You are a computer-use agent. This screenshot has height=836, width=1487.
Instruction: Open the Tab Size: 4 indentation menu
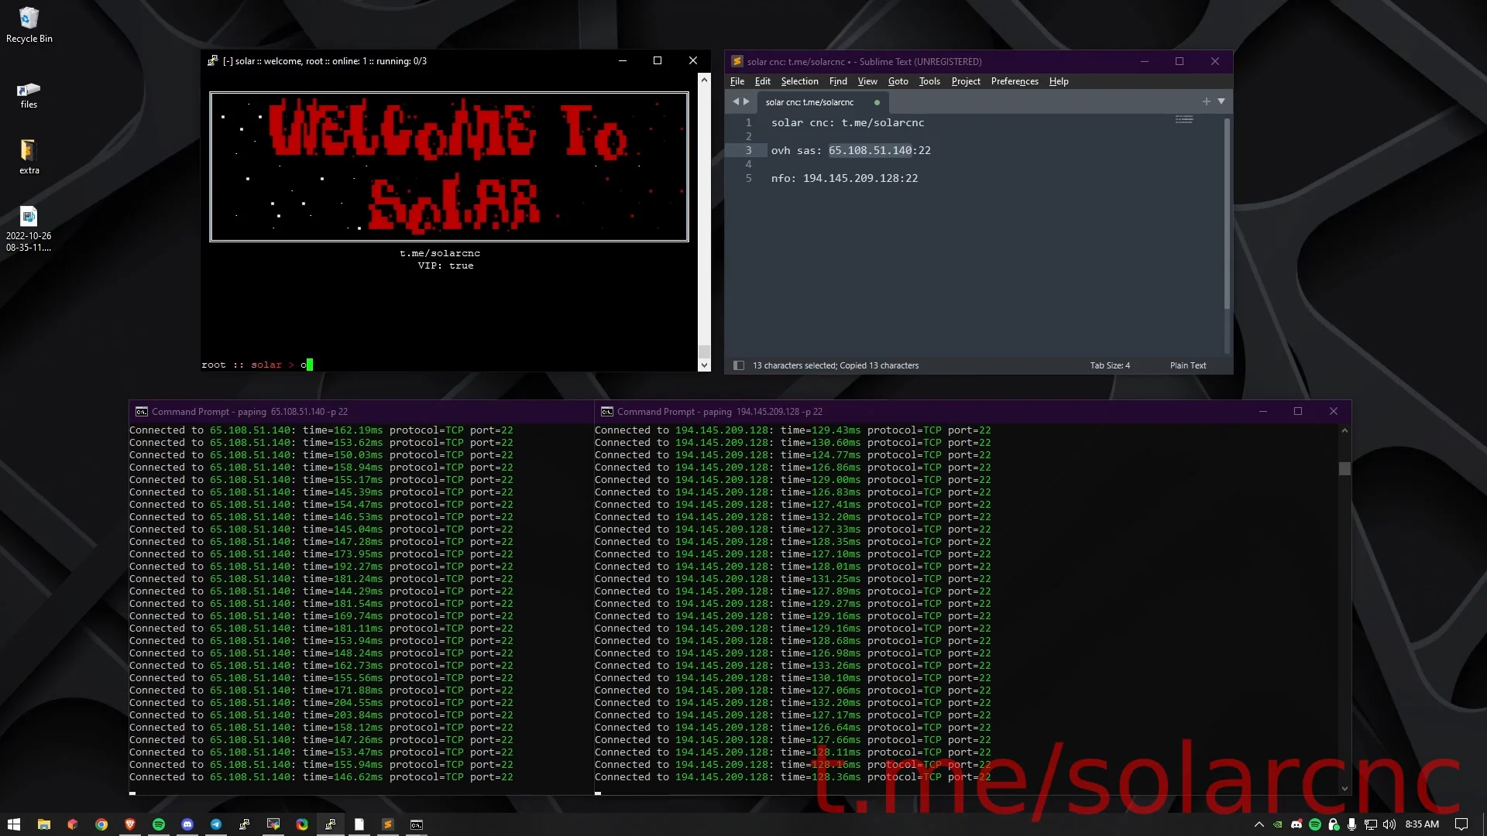pos(1110,365)
